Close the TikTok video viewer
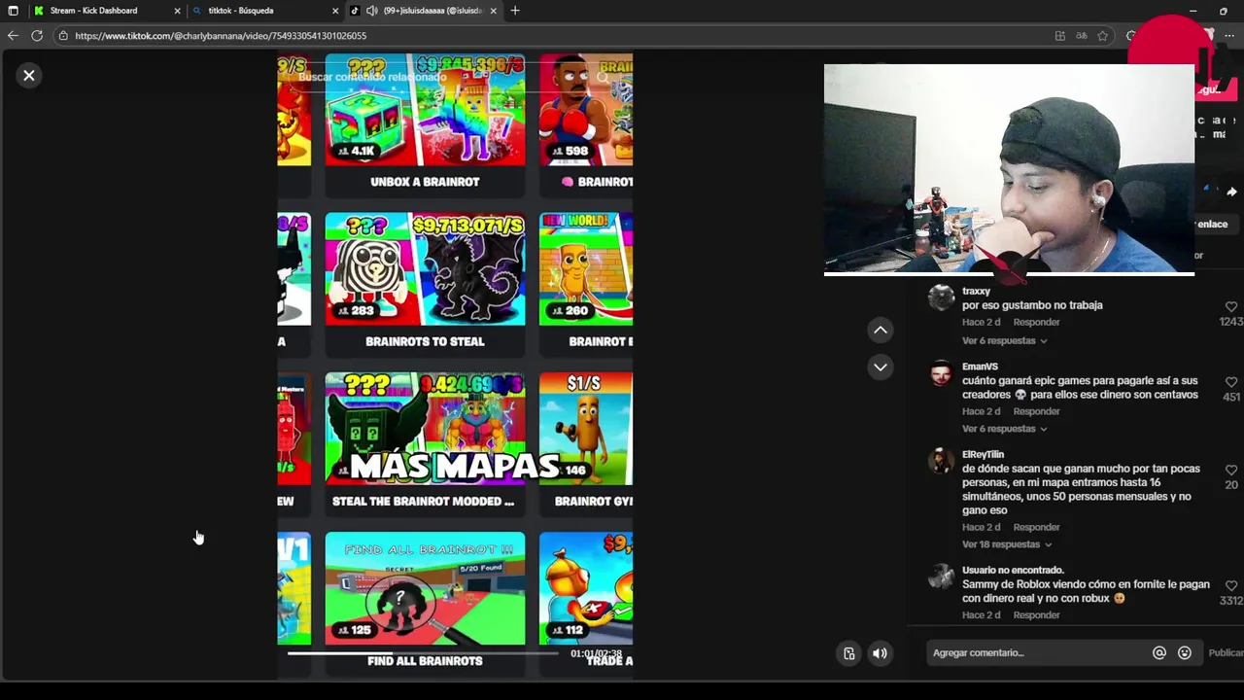Image resolution: width=1244 pixels, height=700 pixels. coord(29,75)
